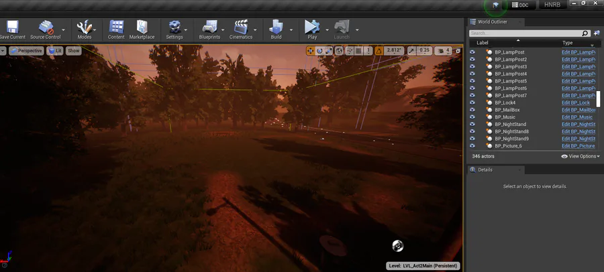This screenshot has width=604, height=272.
Task: Open the scale snap value 0.25 dropdown
Action: [x=425, y=51]
